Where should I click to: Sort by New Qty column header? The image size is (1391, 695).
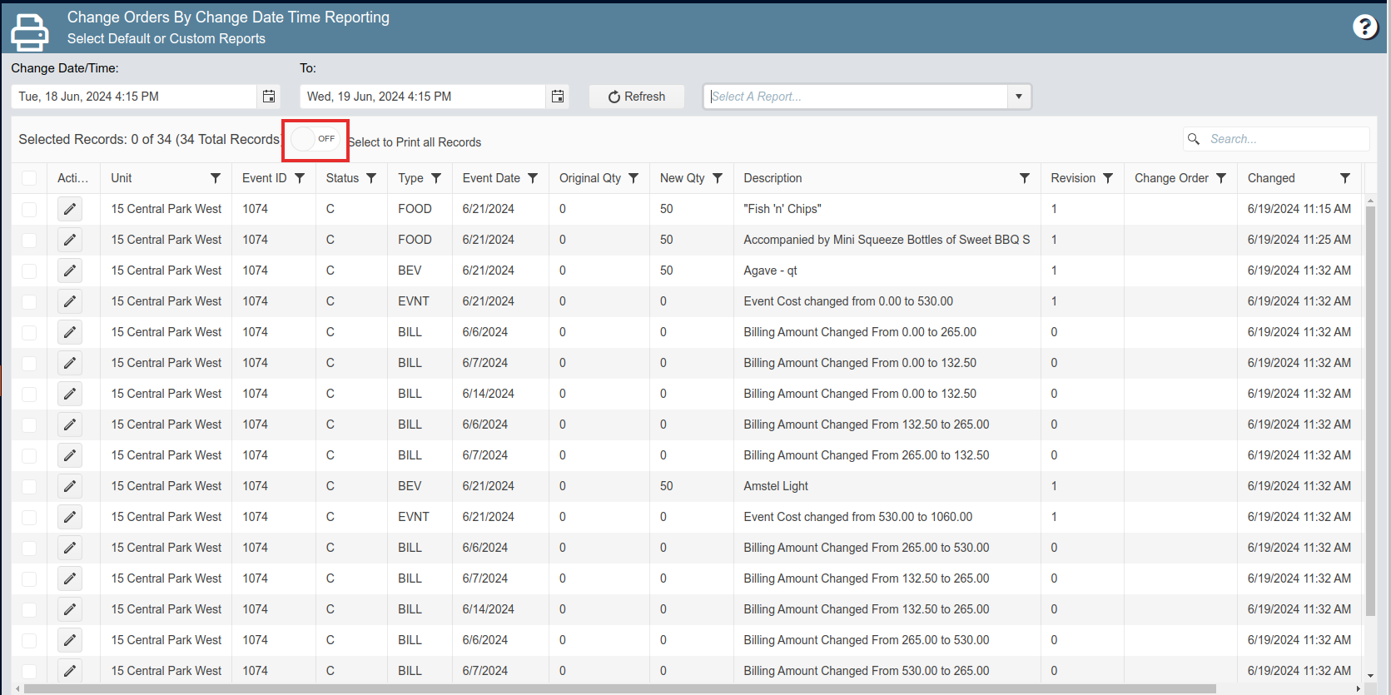click(x=683, y=178)
